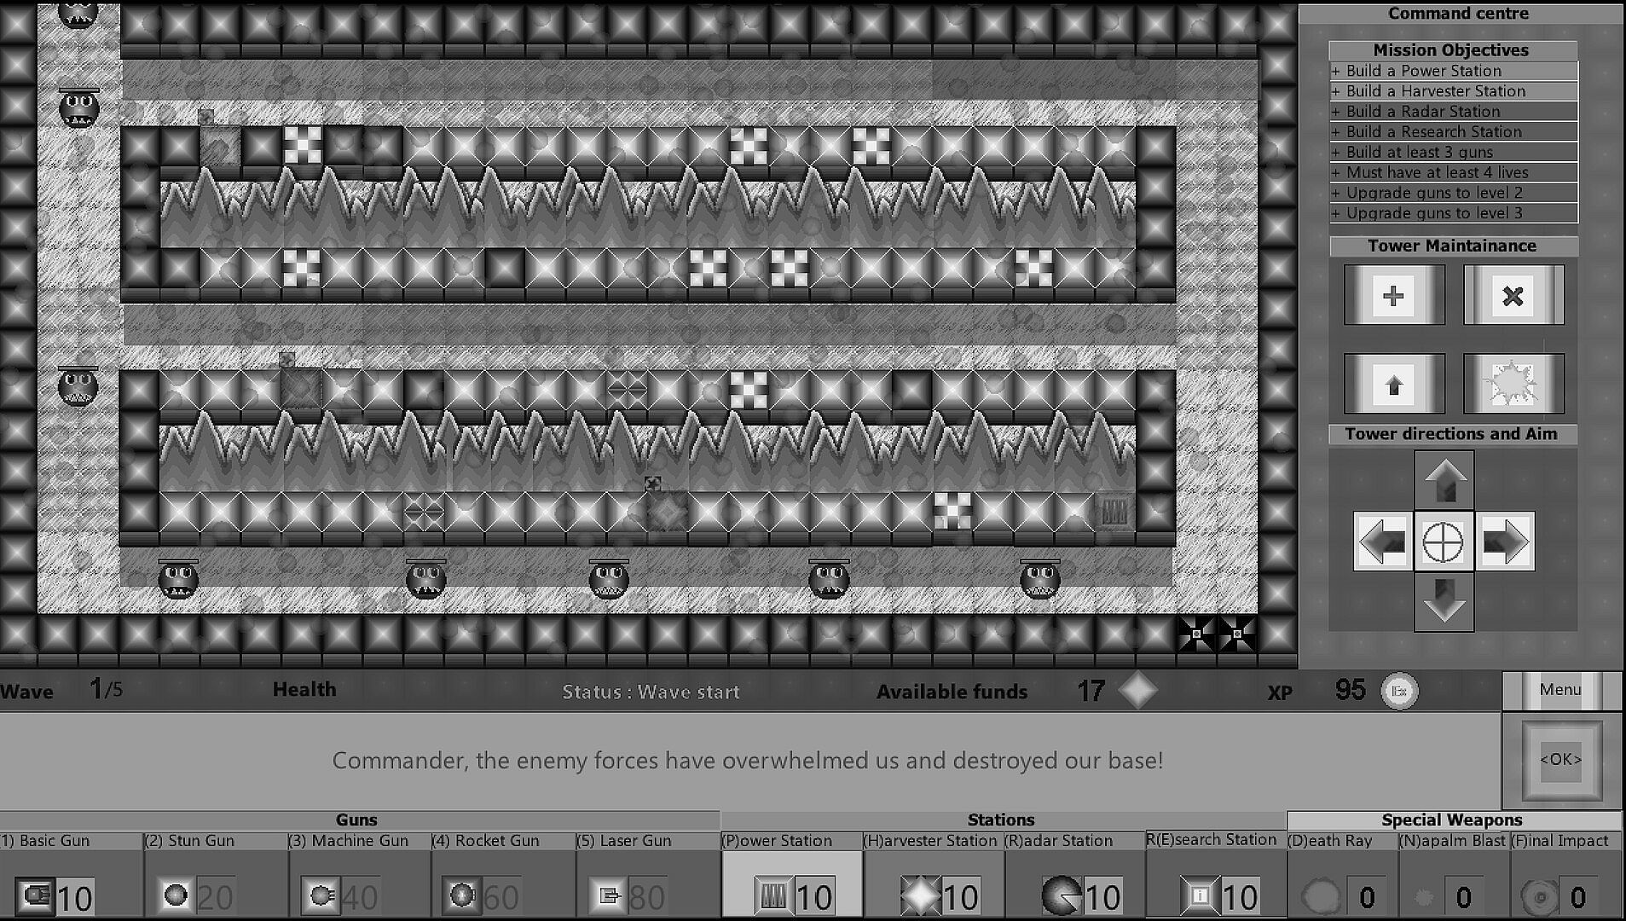
Task: Select the Harvester Station icon
Action: coord(920,896)
